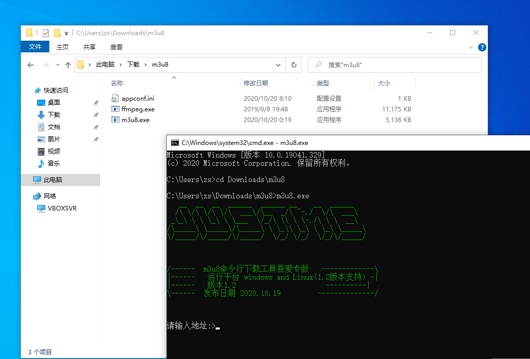530x359 pixels.
Task: Click date 2020/10/20 8:10 of appconf.ini
Action: pyautogui.click(x=268, y=98)
